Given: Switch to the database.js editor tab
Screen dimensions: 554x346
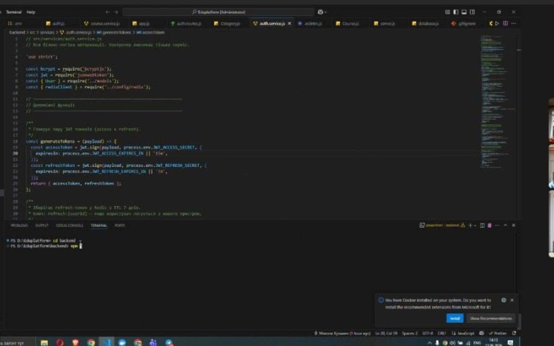Looking at the screenshot, I should 425,24.
